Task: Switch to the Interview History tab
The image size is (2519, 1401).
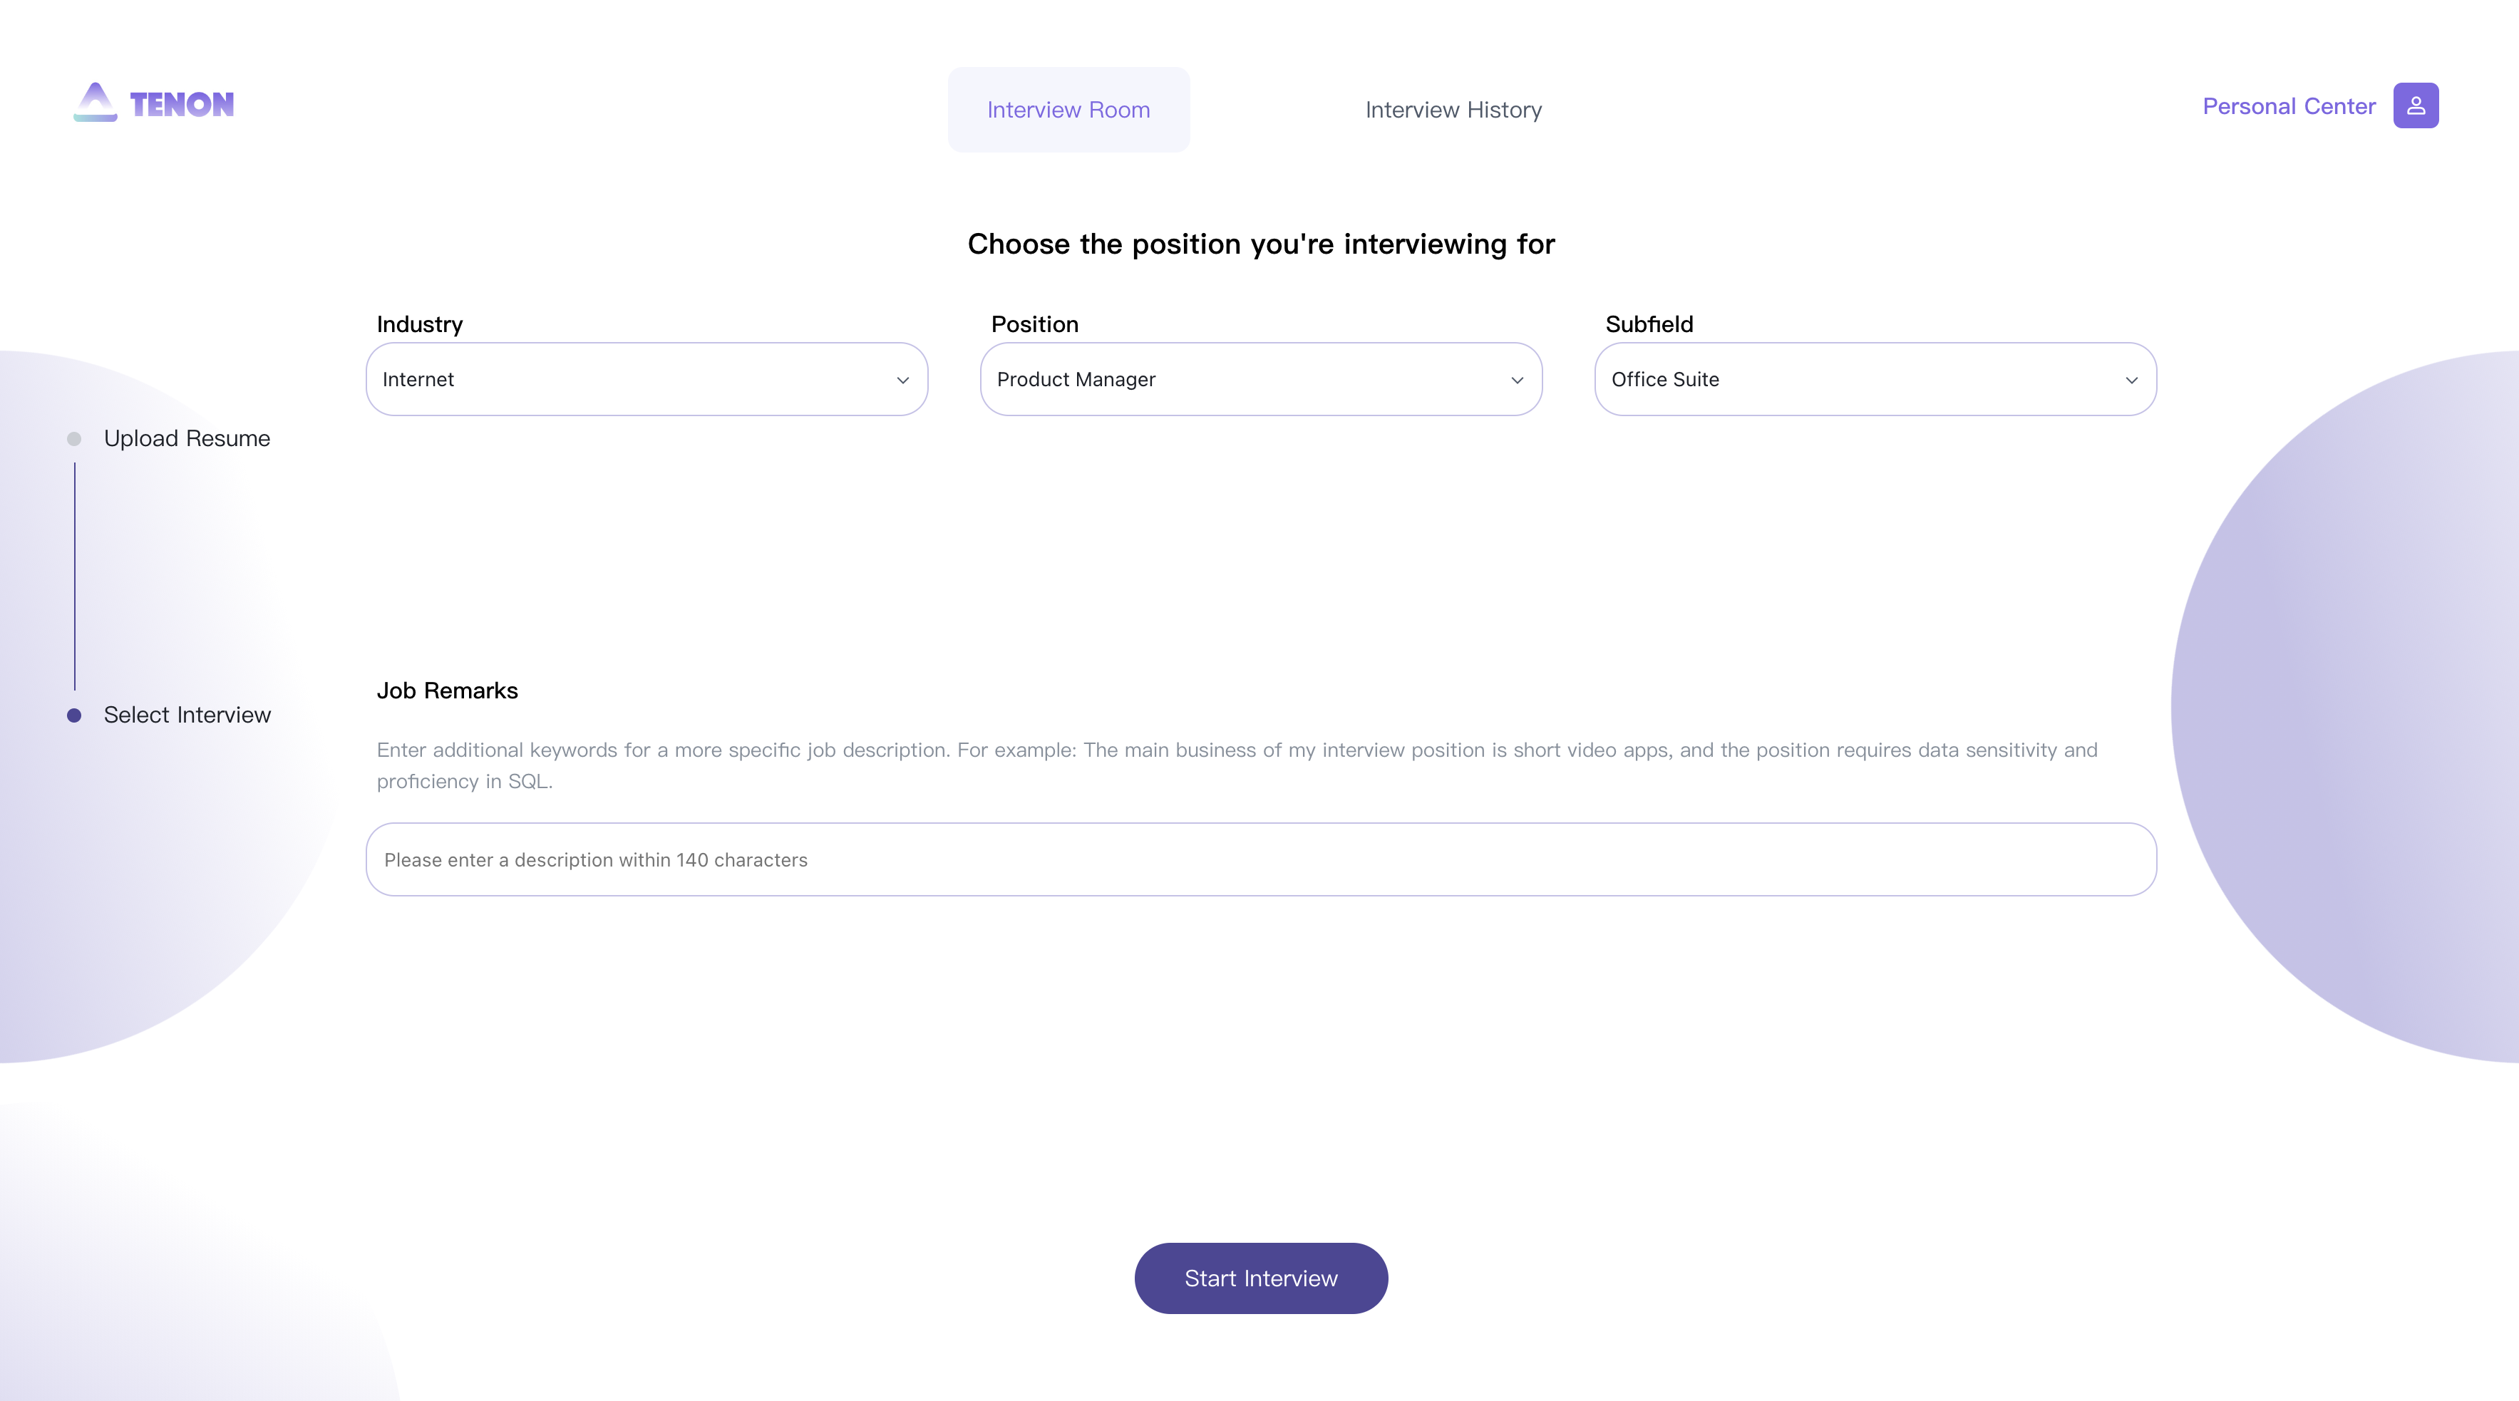Action: (1453, 110)
